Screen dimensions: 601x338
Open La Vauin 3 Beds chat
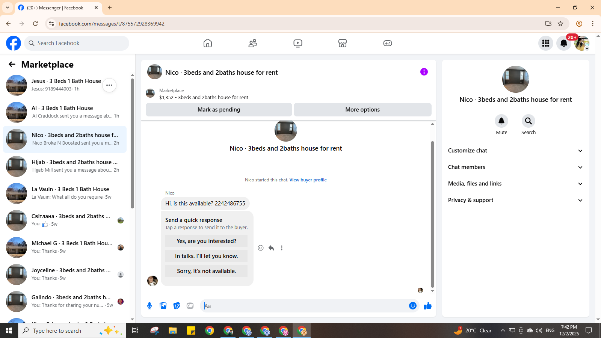[65, 193]
